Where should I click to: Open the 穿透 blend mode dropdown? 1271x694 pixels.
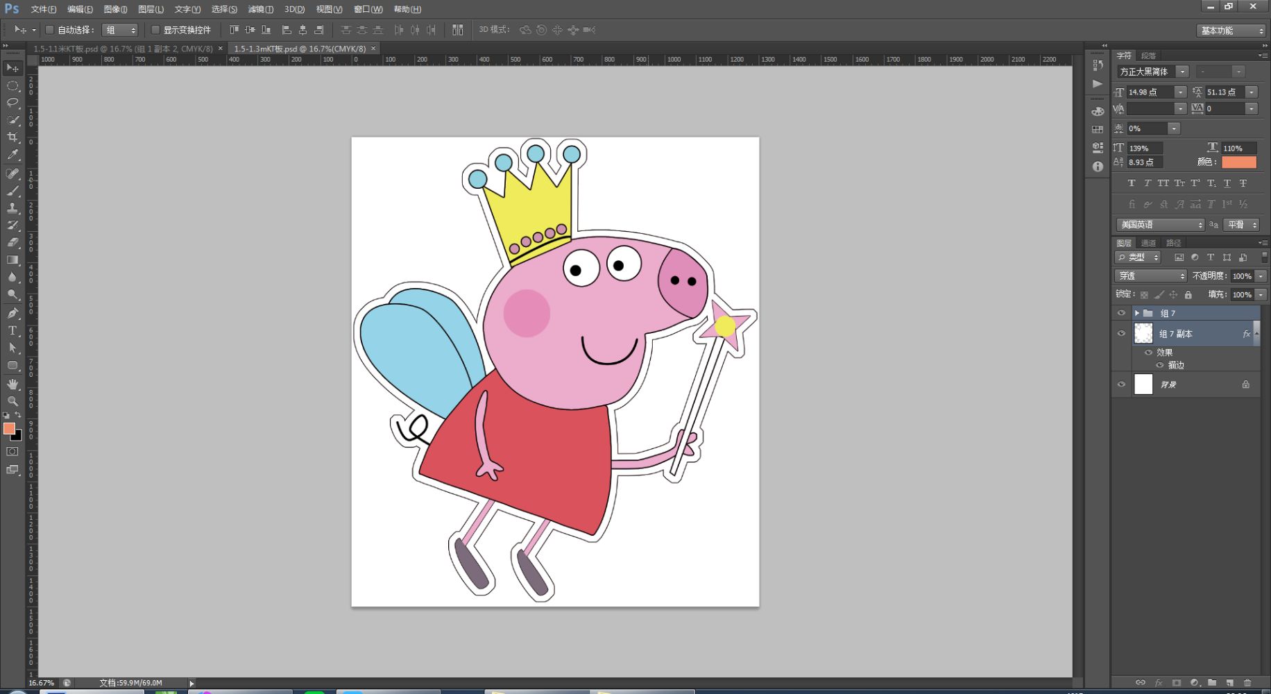pyautogui.click(x=1152, y=276)
